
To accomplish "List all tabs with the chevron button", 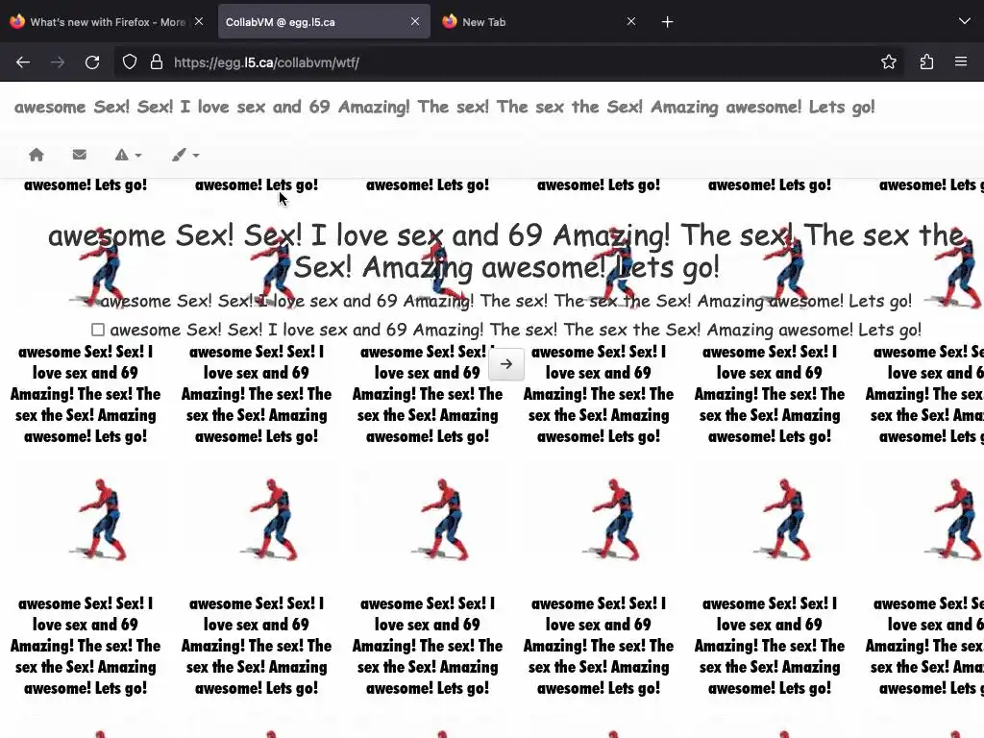I will [965, 21].
